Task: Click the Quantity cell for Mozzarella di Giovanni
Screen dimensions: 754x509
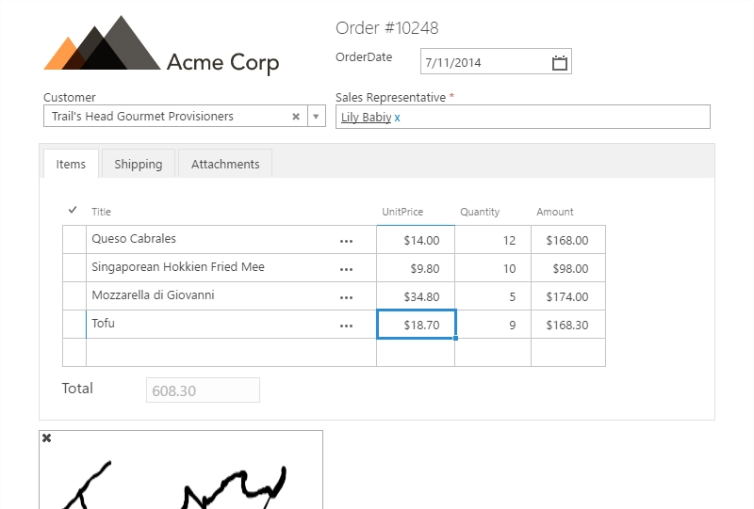Action: pyautogui.click(x=492, y=296)
